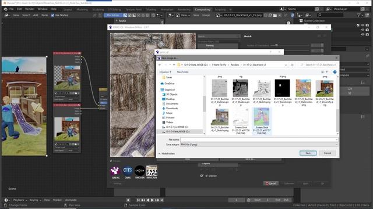
Task: Expand the Save as type combo box
Action: [x=259, y=145]
